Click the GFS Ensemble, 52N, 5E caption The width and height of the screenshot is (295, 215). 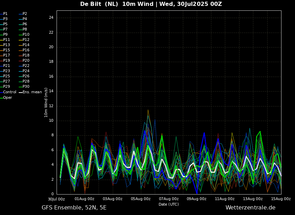tap(74, 208)
